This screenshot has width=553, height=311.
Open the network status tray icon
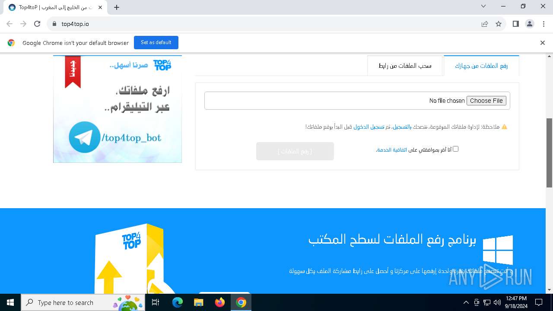[487, 302]
